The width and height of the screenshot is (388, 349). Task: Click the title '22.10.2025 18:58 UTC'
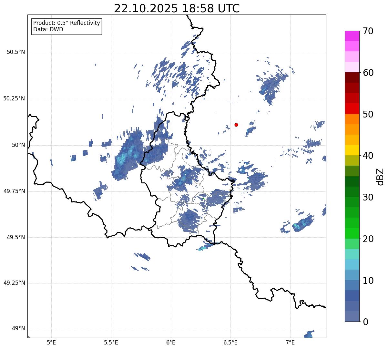177,8
